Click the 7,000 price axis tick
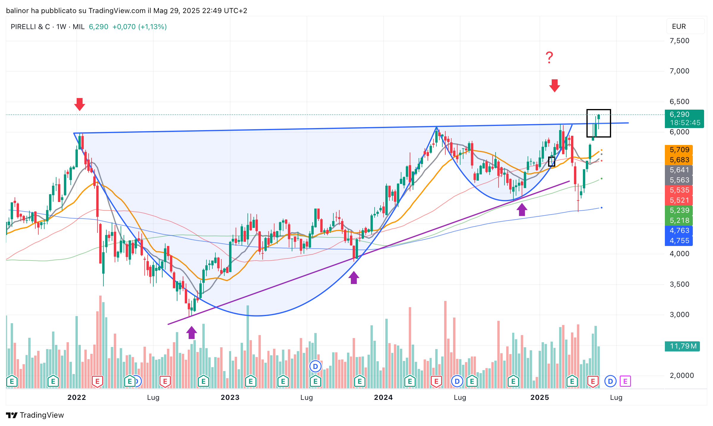Viewport: 713px width, 426px height. click(x=679, y=71)
